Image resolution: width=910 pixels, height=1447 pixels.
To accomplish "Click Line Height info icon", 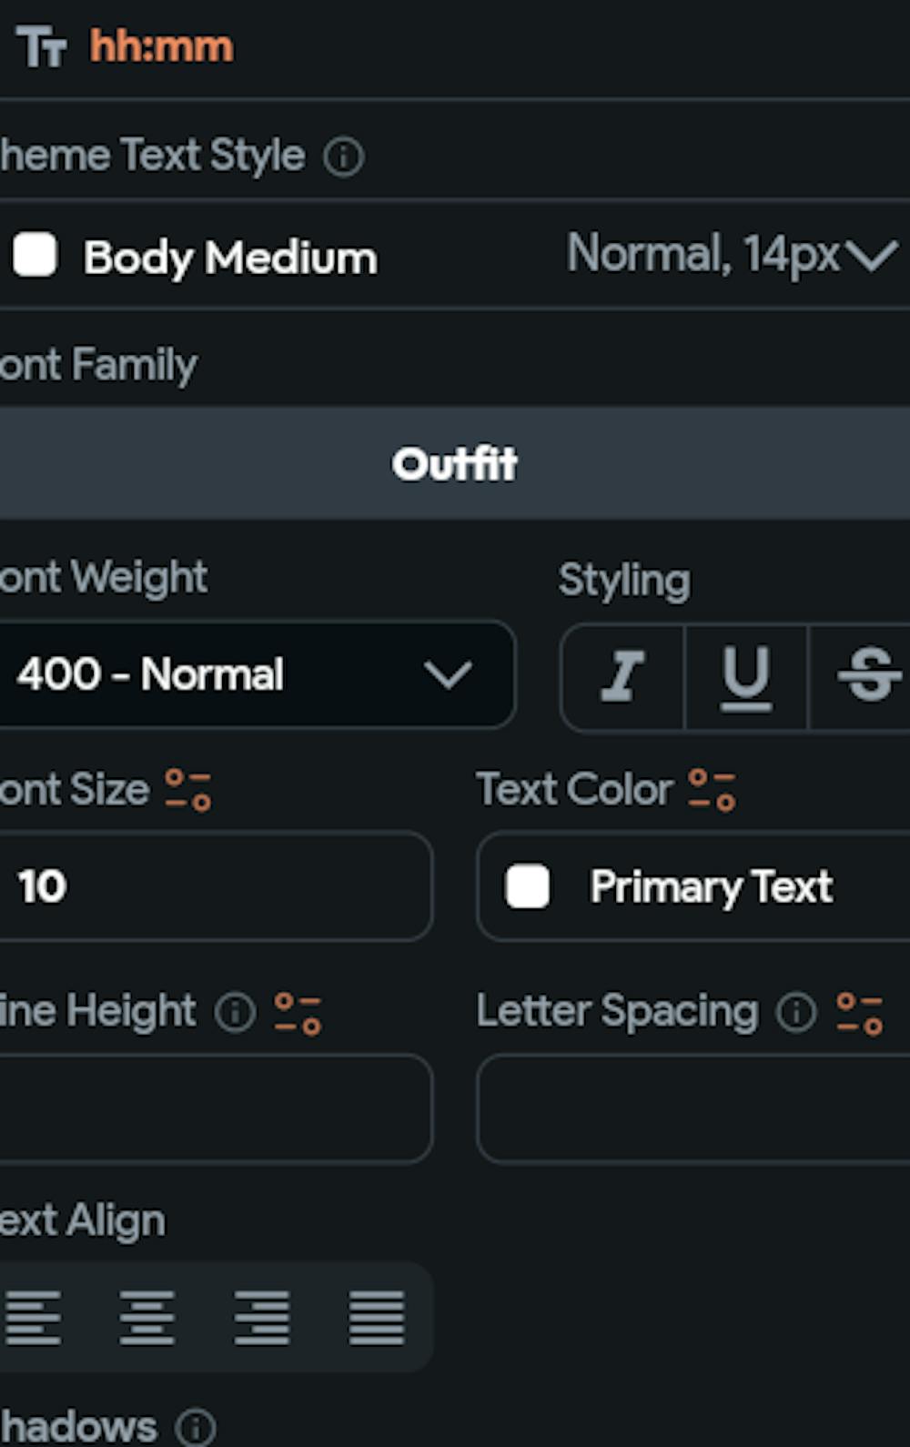I will click(x=235, y=1012).
